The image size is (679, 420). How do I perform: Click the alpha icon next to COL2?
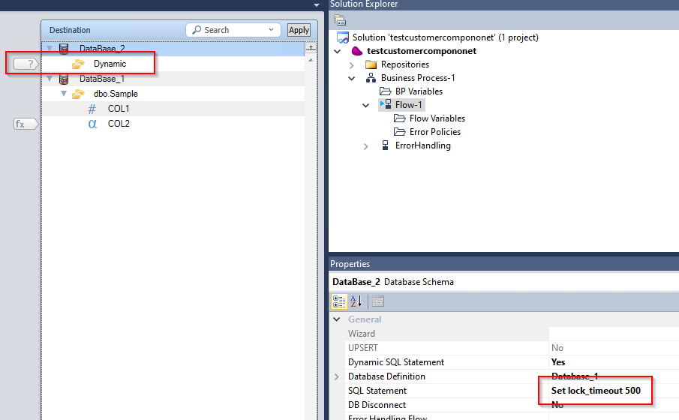pyautogui.click(x=92, y=124)
